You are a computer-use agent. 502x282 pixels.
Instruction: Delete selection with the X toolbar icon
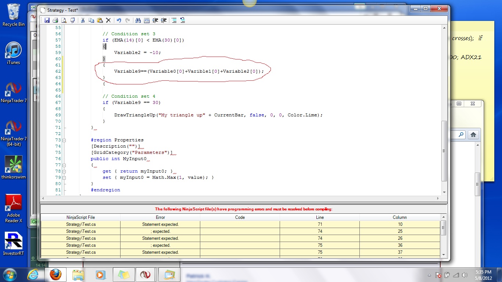click(108, 21)
